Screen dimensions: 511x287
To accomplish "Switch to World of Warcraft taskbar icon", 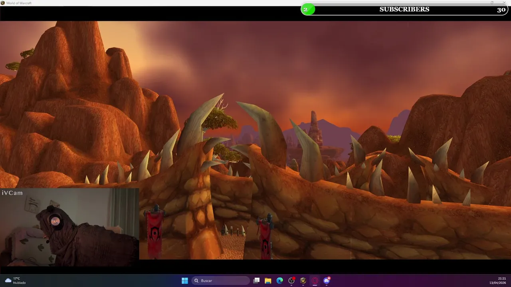I will 303,281.
